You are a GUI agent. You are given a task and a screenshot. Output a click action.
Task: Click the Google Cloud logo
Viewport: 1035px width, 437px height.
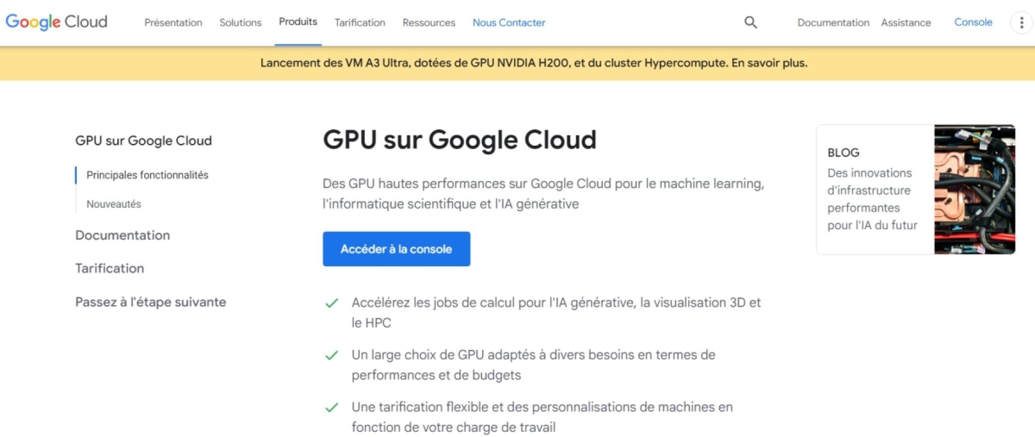click(x=56, y=22)
